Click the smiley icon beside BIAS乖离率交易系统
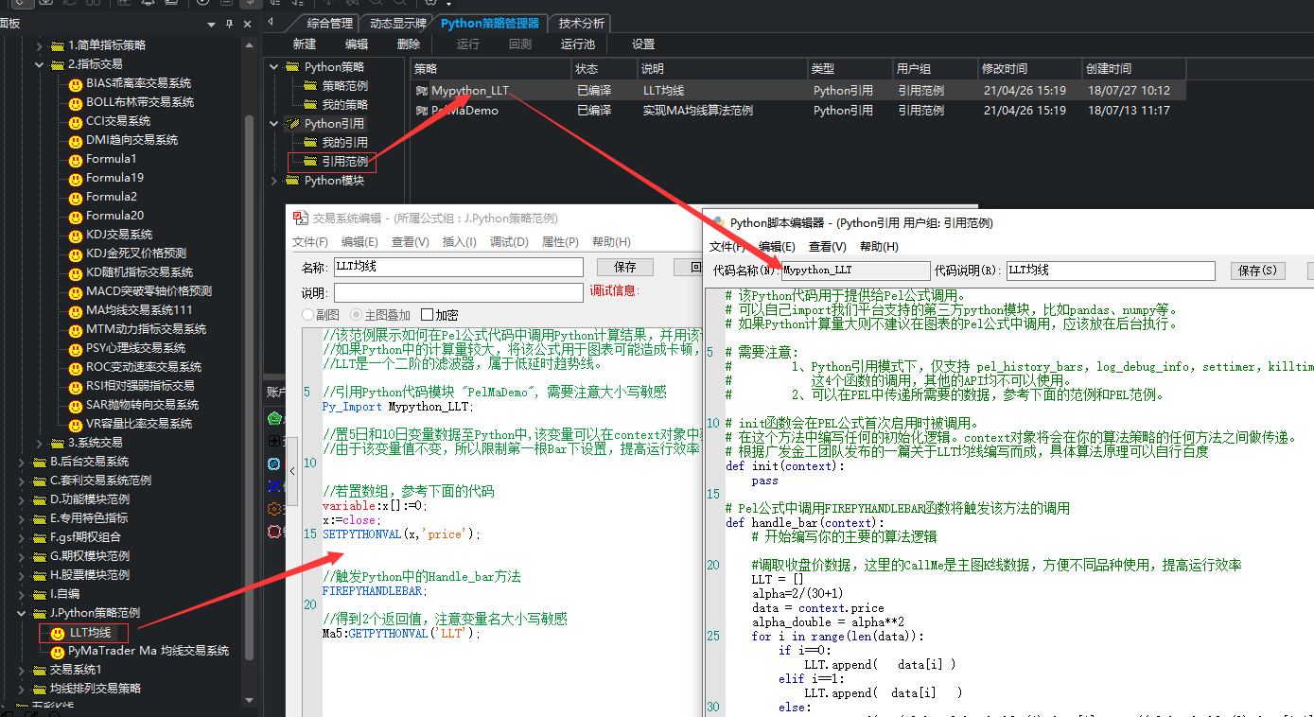This screenshot has width=1314, height=717. (76, 83)
